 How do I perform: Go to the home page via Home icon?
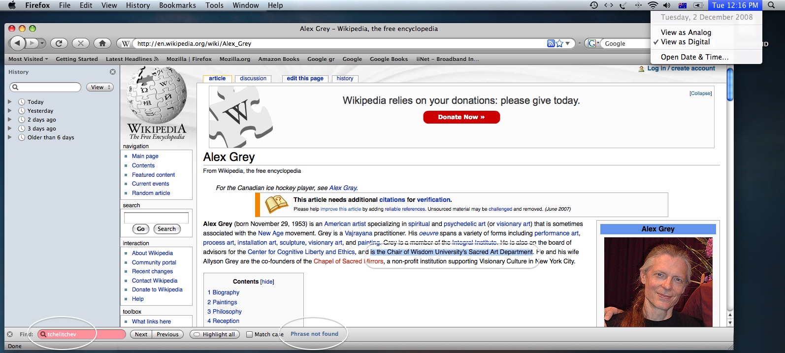click(x=102, y=43)
